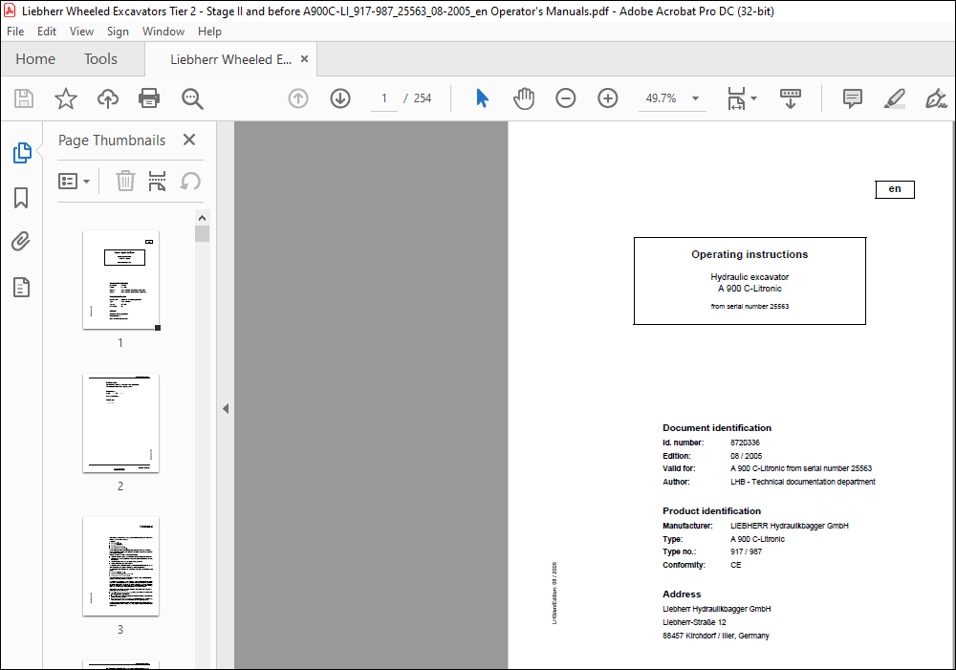The height and width of the screenshot is (670, 956).
Task: Zoom in with plus icon
Action: coord(608,98)
